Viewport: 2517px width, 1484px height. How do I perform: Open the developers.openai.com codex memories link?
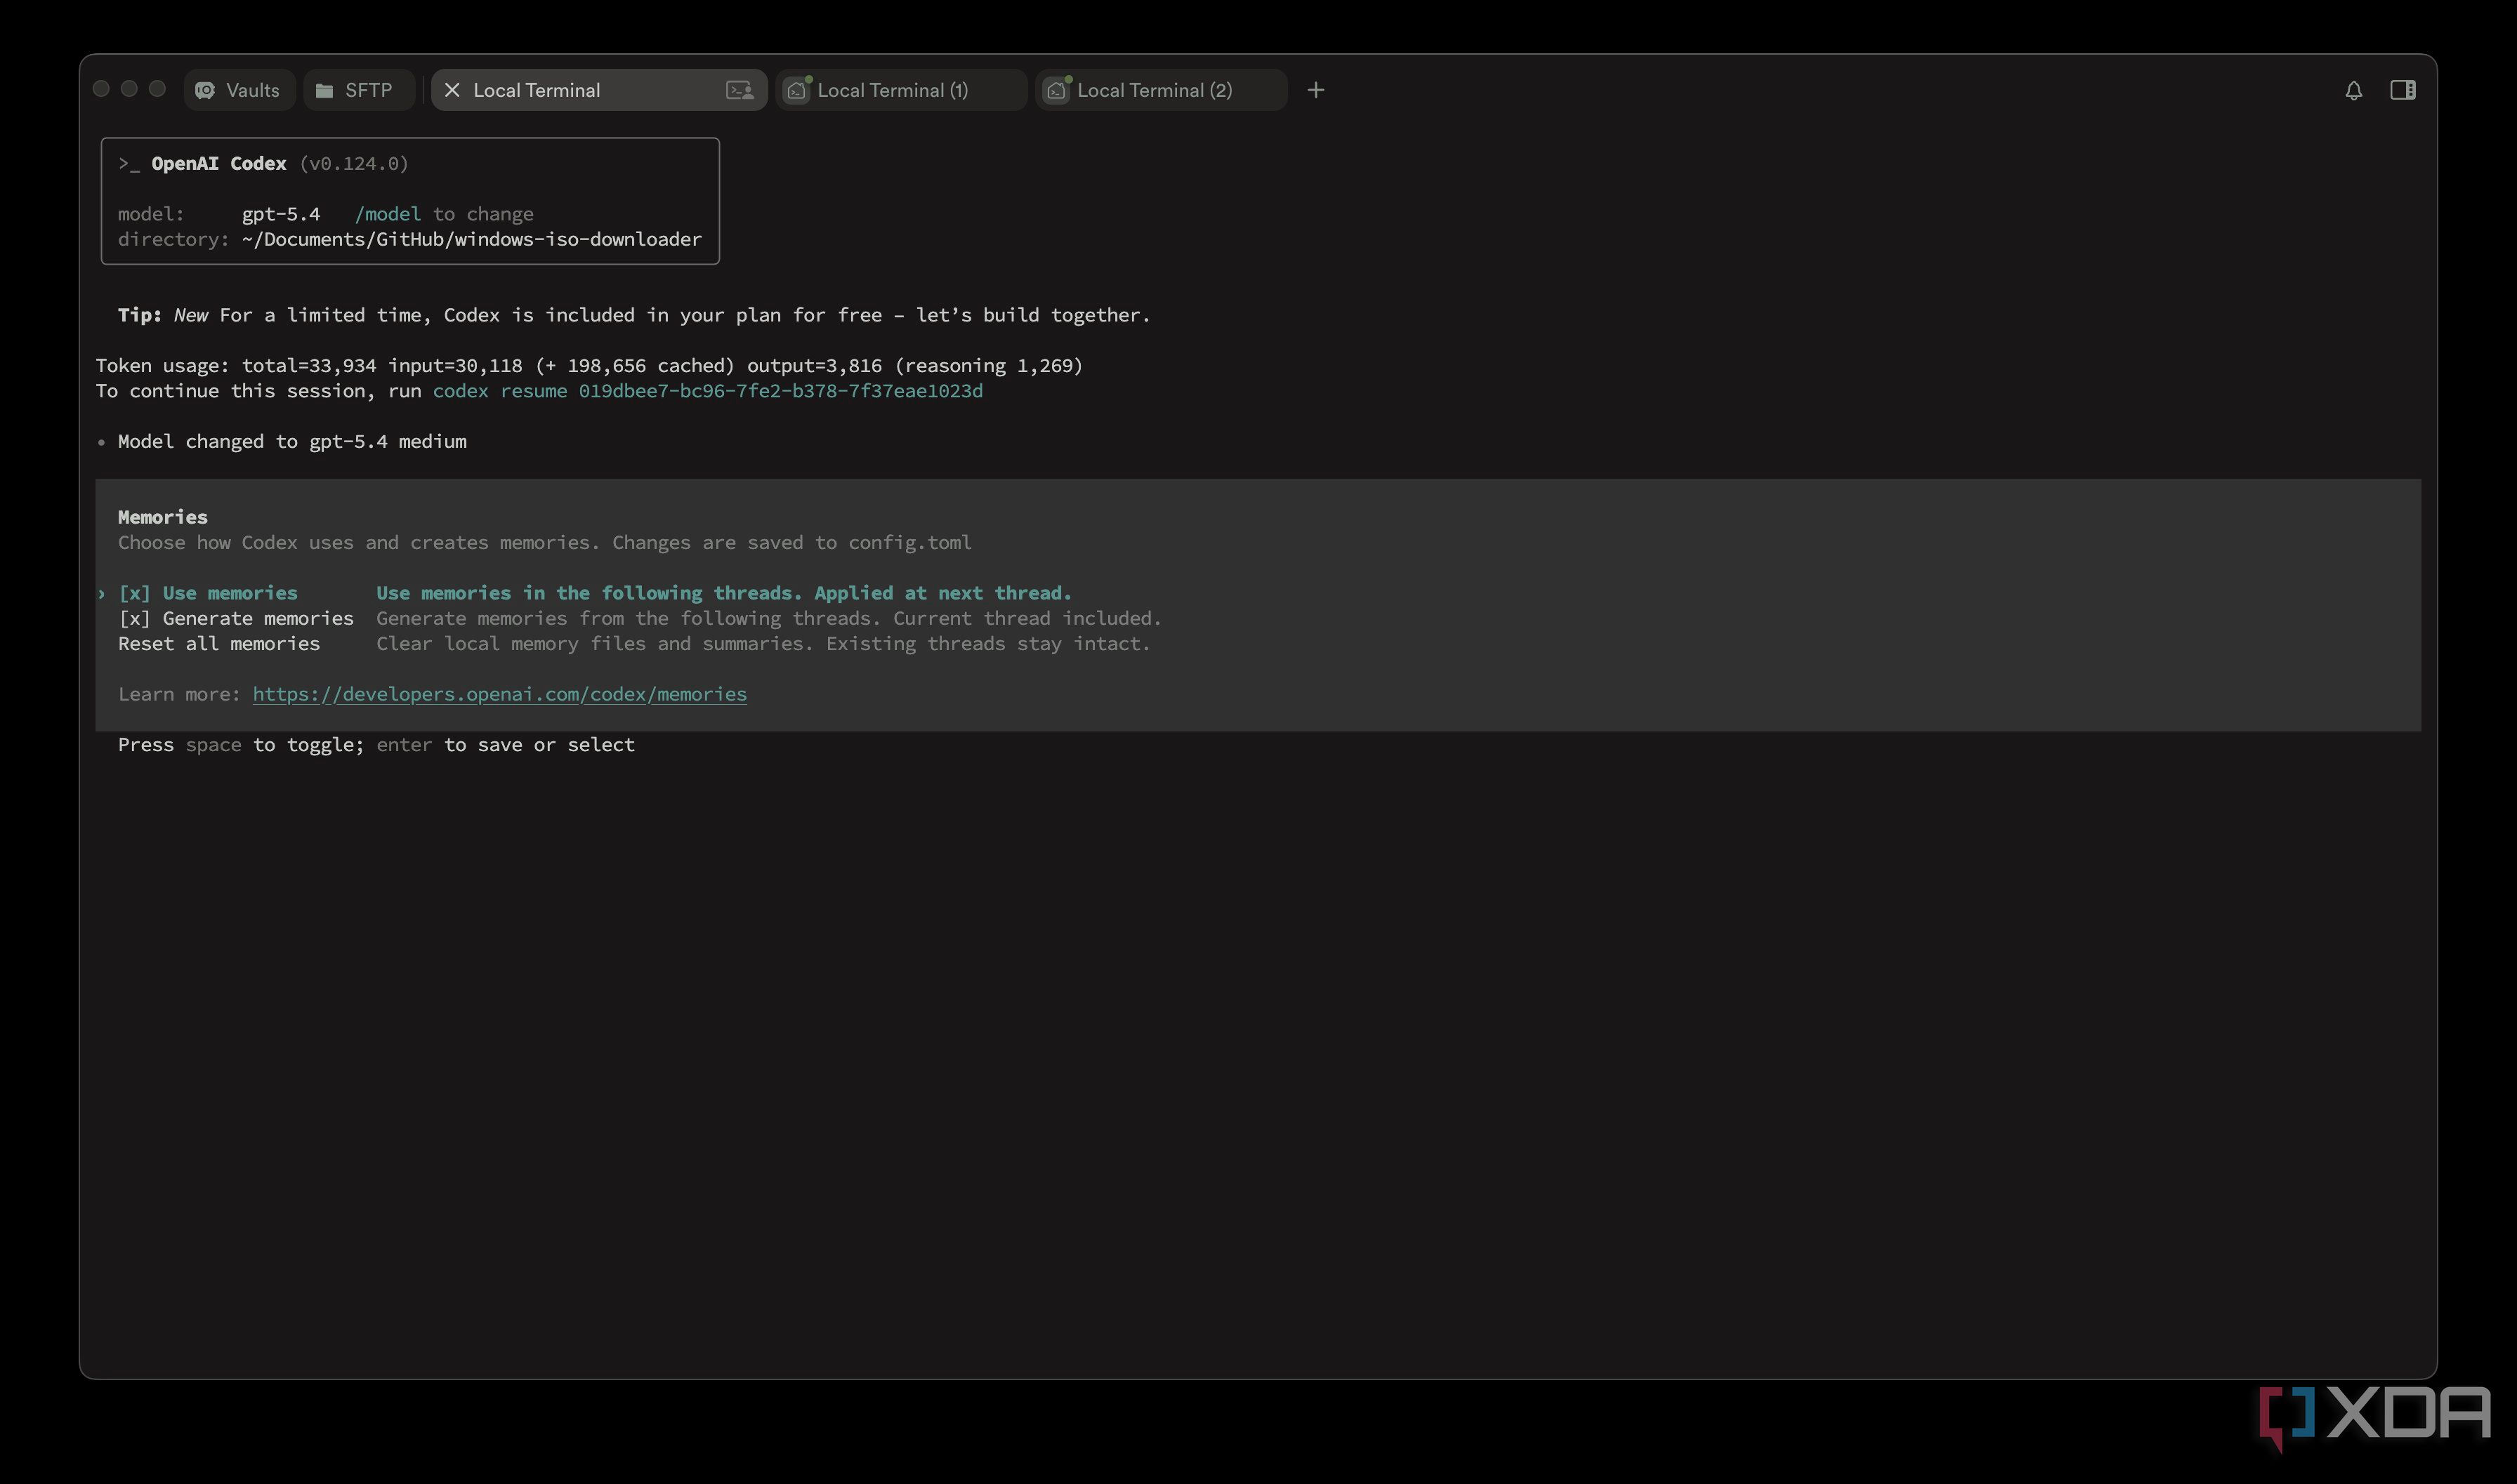click(499, 694)
